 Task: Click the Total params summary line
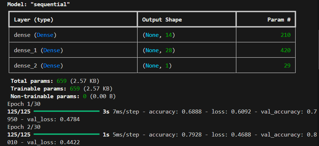55,81
